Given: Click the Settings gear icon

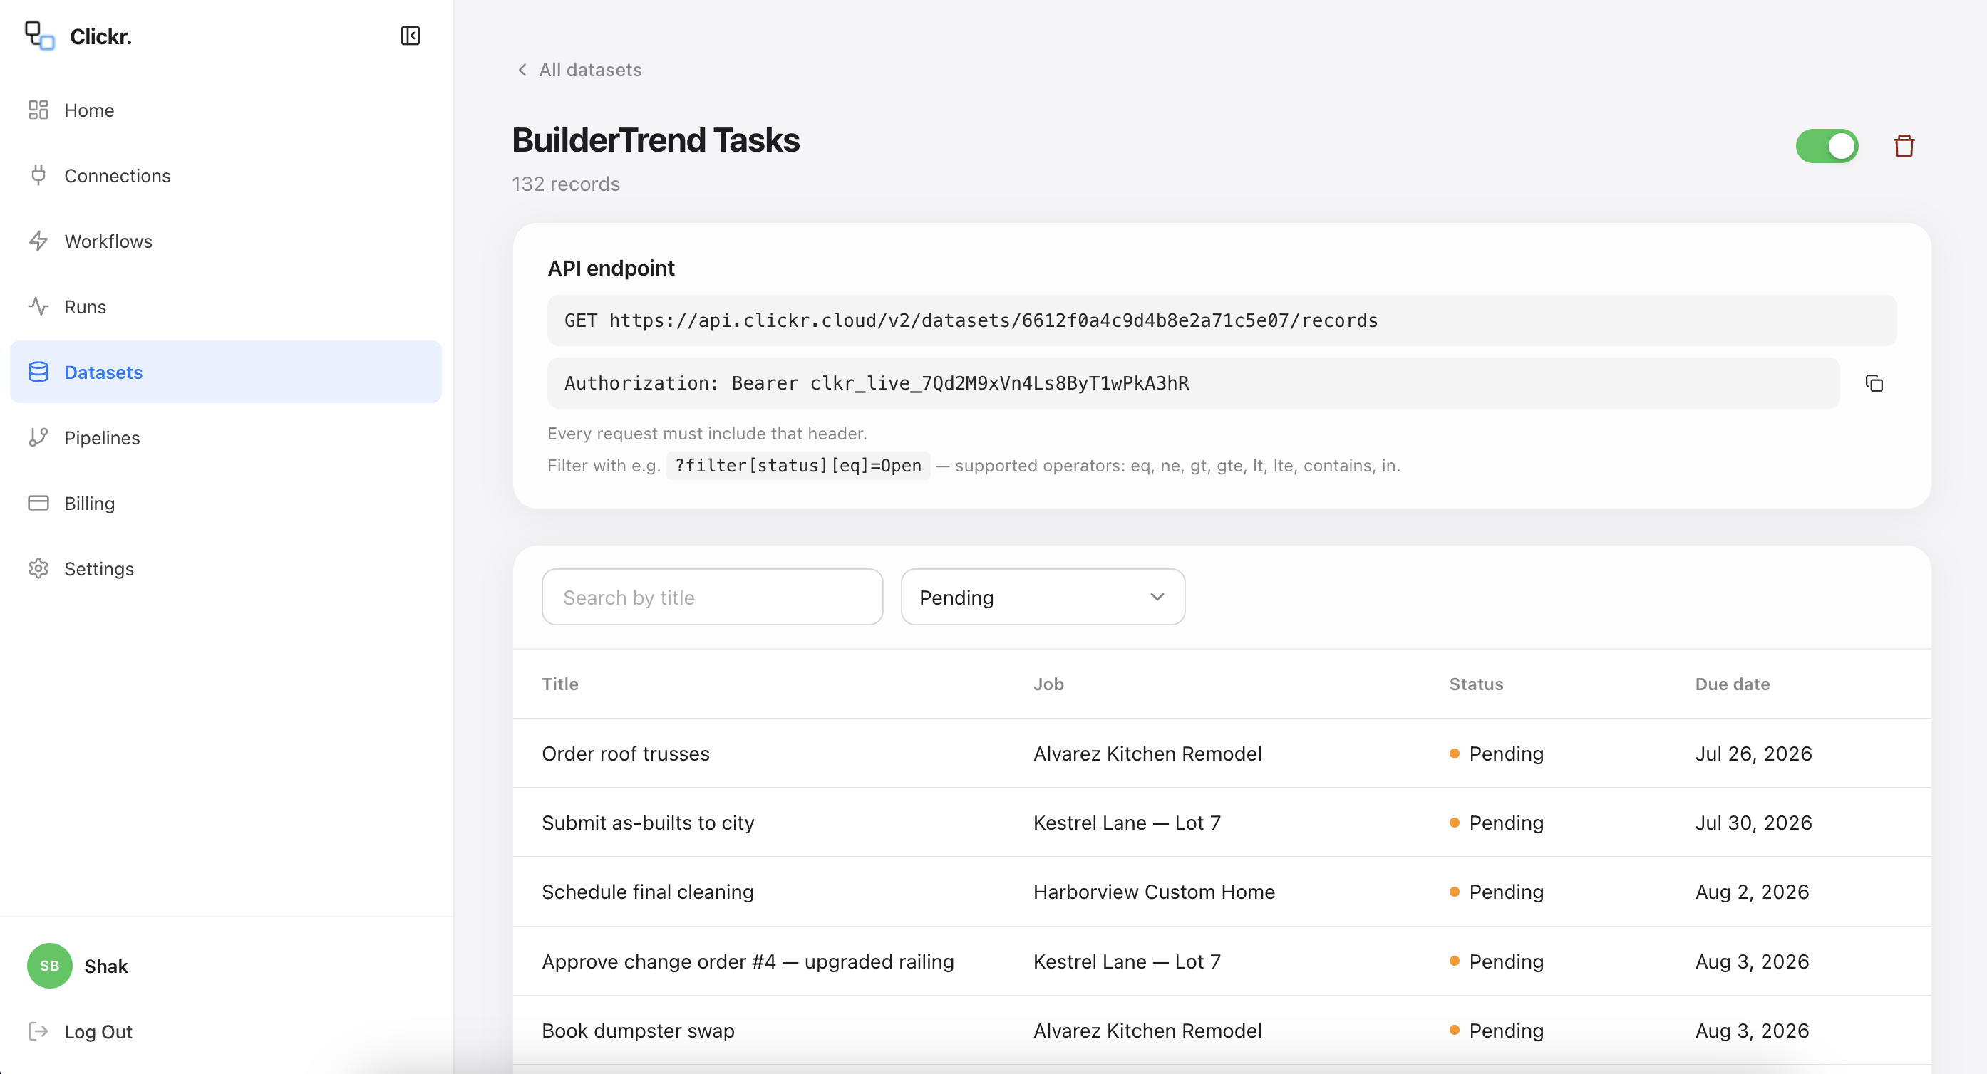Looking at the screenshot, I should click(x=38, y=569).
